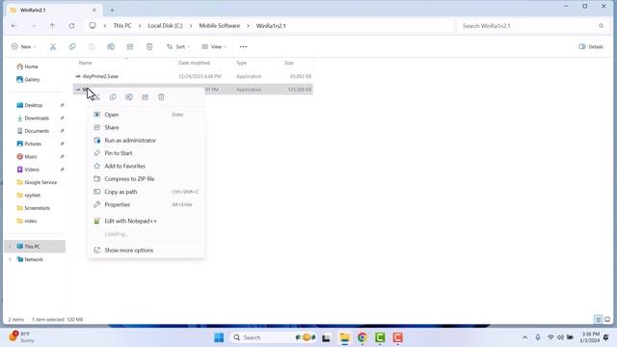Click the Cut icon in the toolbar
Viewport: 617px width, 347px height.
click(53, 47)
